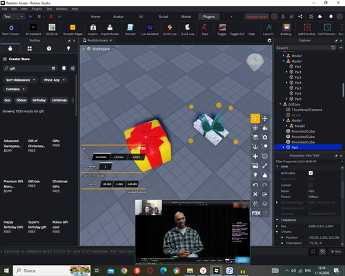
Task: Select the birthday filter tag
Action: [x=39, y=100]
